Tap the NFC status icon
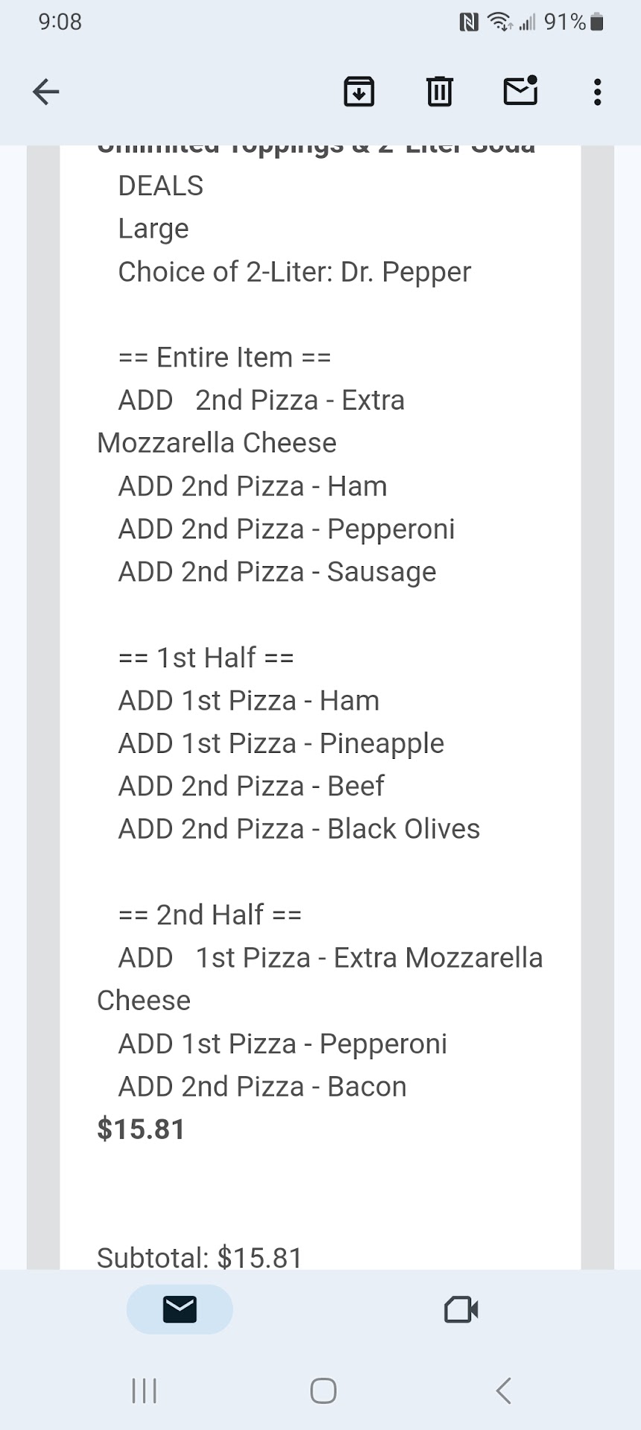This screenshot has height=1430, width=641. pyautogui.click(x=468, y=22)
